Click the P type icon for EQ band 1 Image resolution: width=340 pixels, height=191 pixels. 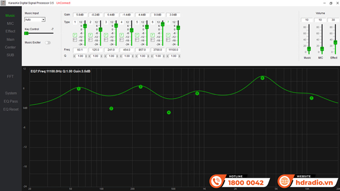75,35
